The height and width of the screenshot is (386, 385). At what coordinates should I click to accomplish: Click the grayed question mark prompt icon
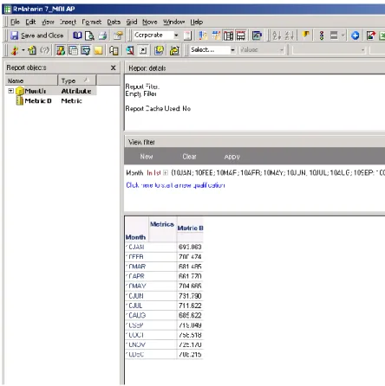pyautogui.click(x=45, y=50)
